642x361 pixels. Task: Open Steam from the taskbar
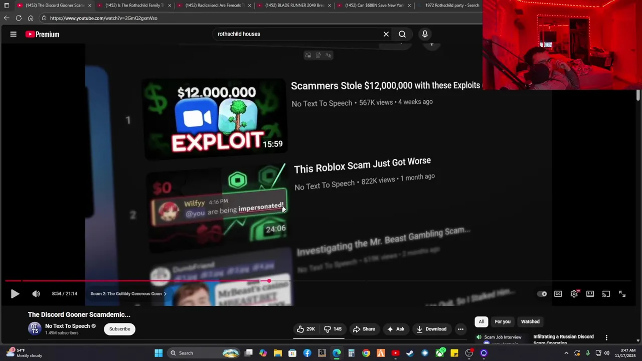tap(410, 353)
